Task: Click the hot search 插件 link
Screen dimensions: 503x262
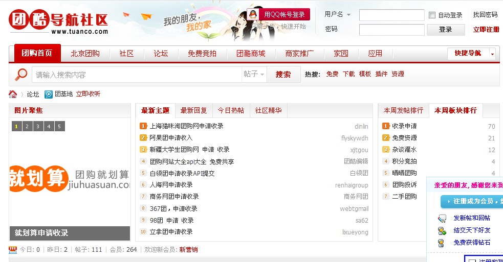Action: pos(381,74)
